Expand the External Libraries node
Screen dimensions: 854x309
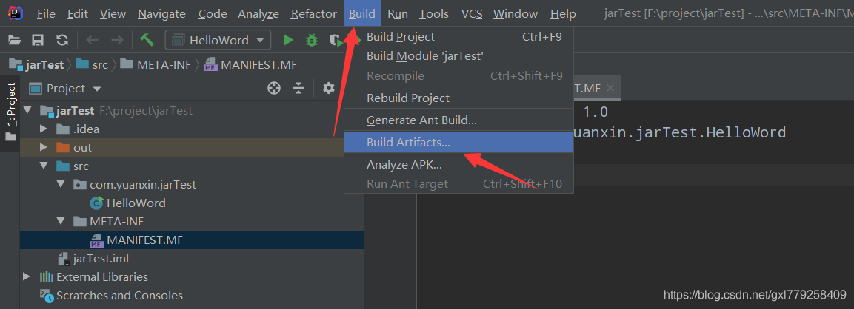coord(27,277)
